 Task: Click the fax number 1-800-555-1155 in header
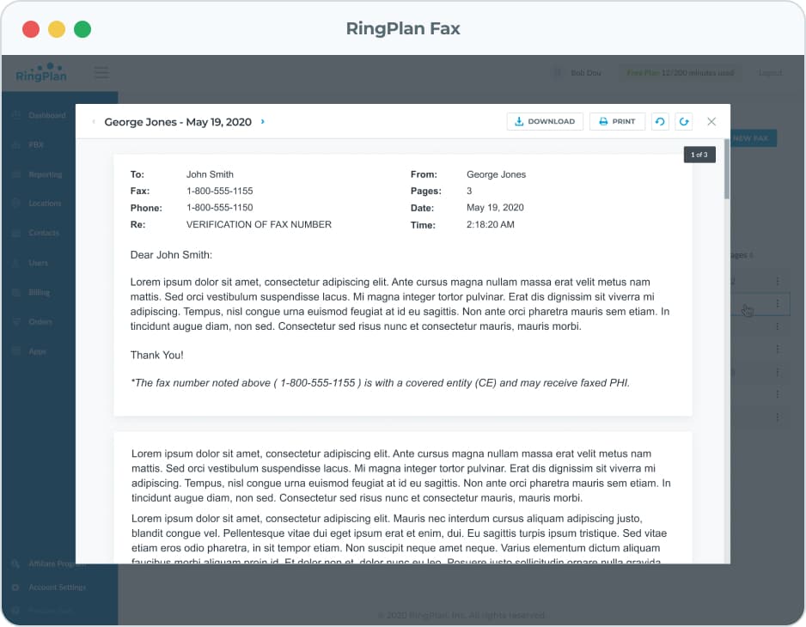[x=219, y=191]
